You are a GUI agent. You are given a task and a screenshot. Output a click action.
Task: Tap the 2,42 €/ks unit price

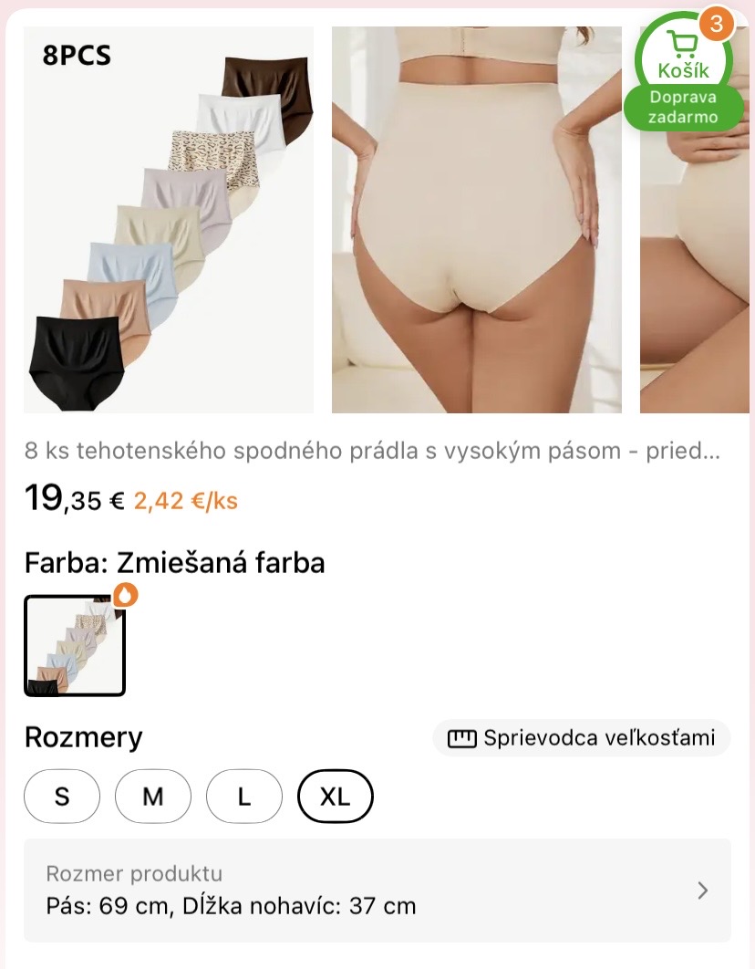[185, 501]
